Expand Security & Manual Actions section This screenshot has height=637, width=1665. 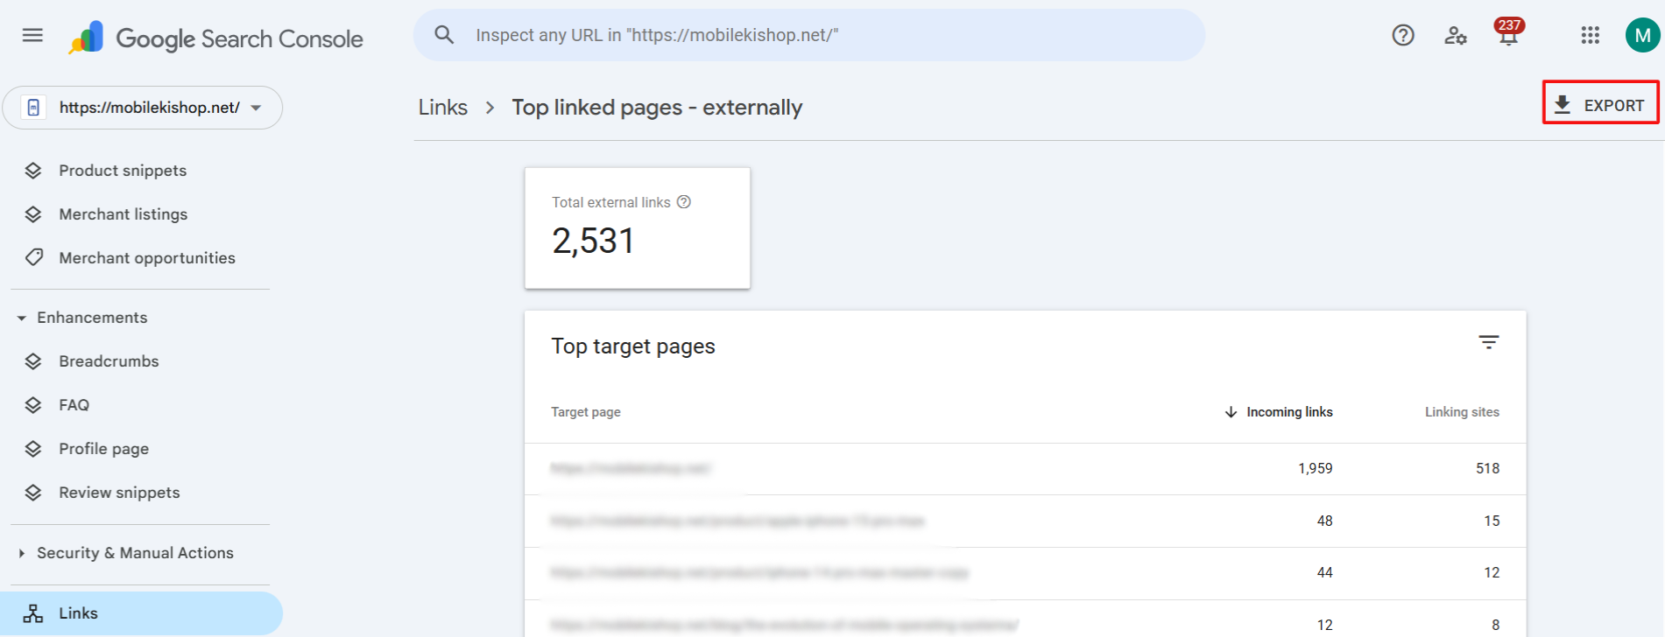tap(22, 553)
